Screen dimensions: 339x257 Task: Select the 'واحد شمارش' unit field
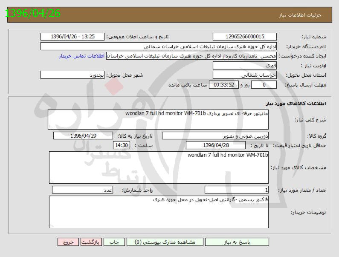[83, 190]
